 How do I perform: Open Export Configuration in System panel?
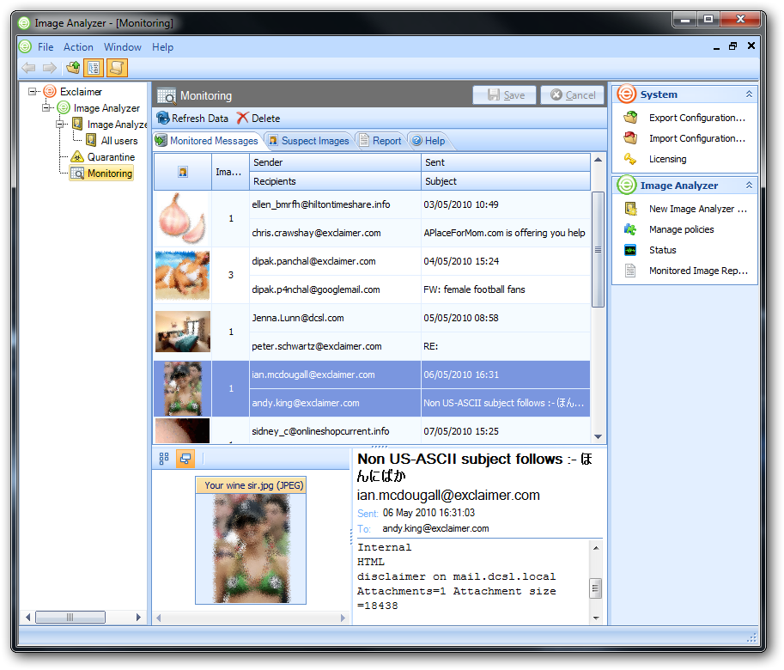(696, 118)
